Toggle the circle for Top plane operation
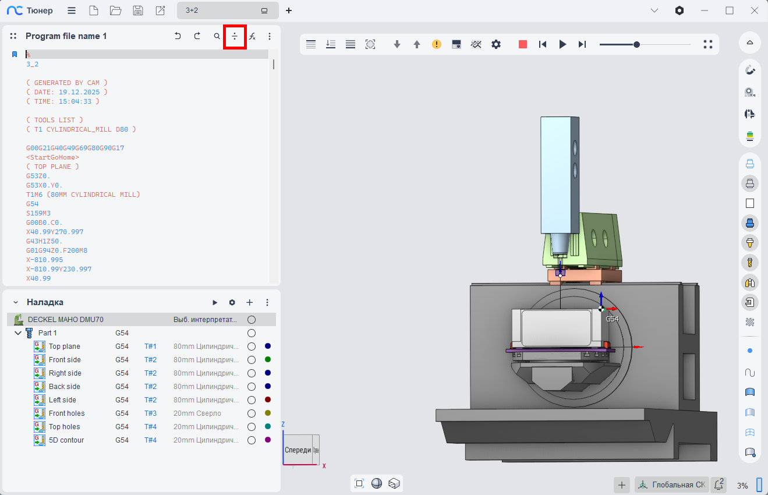768x495 pixels. coord(252,346)
